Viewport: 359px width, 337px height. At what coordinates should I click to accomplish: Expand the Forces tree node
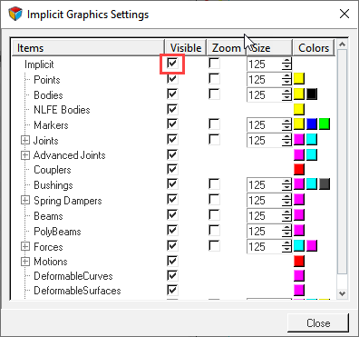click(x=25, y=246)
